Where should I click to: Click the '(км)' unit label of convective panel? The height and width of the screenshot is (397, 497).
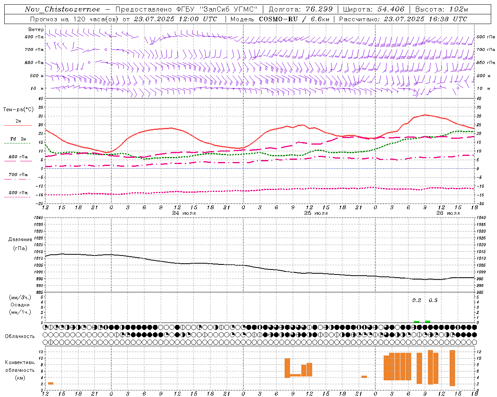pos(20,378)
